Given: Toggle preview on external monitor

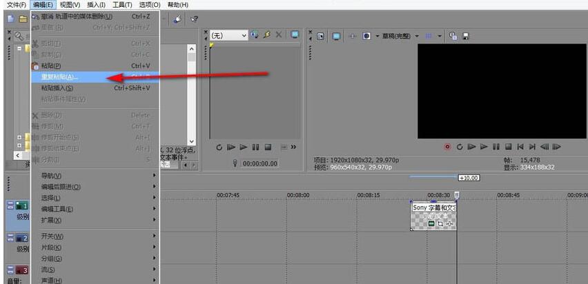Looking at the screenshot, I should point(336,36).
